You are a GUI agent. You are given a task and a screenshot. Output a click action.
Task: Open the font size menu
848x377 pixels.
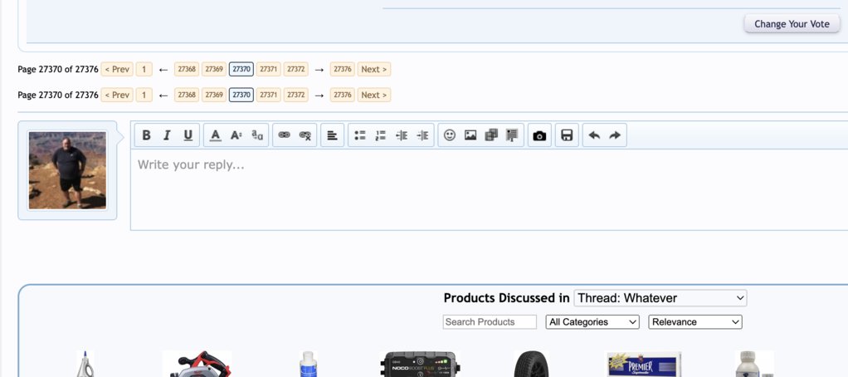pos(236,135)
